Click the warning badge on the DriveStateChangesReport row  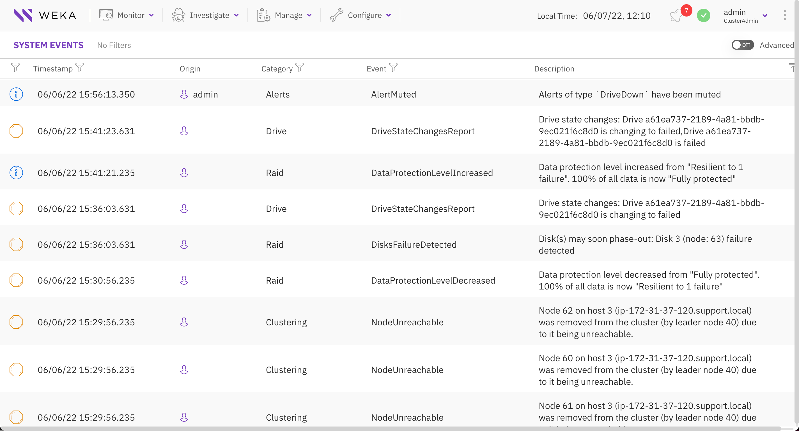[x=17, y=131]
